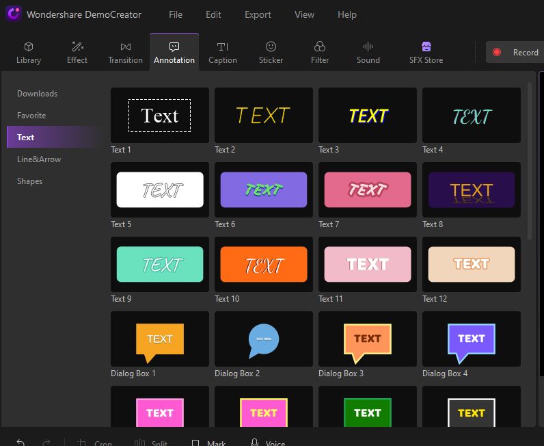Select the Text category in sidebar
Image resolution: width=544 pixels, height=446 pixels.
[54, 137]
